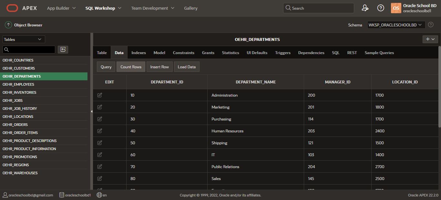Select the OEHR_COUNTRIES table

(44, 60)
